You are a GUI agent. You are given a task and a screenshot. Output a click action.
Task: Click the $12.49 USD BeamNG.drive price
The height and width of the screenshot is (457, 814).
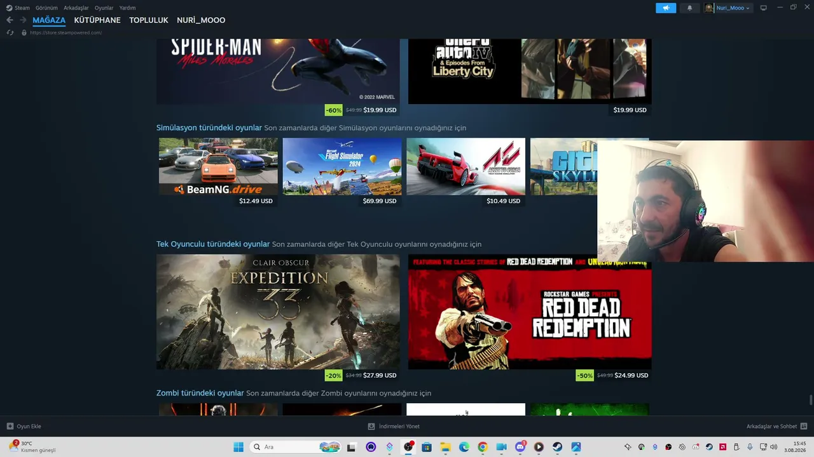point(256,201)
